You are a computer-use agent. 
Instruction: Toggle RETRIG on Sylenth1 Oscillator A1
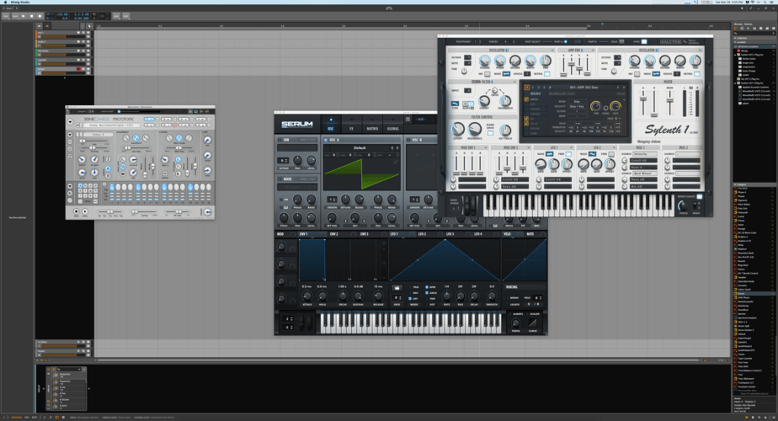coord(546,74)
